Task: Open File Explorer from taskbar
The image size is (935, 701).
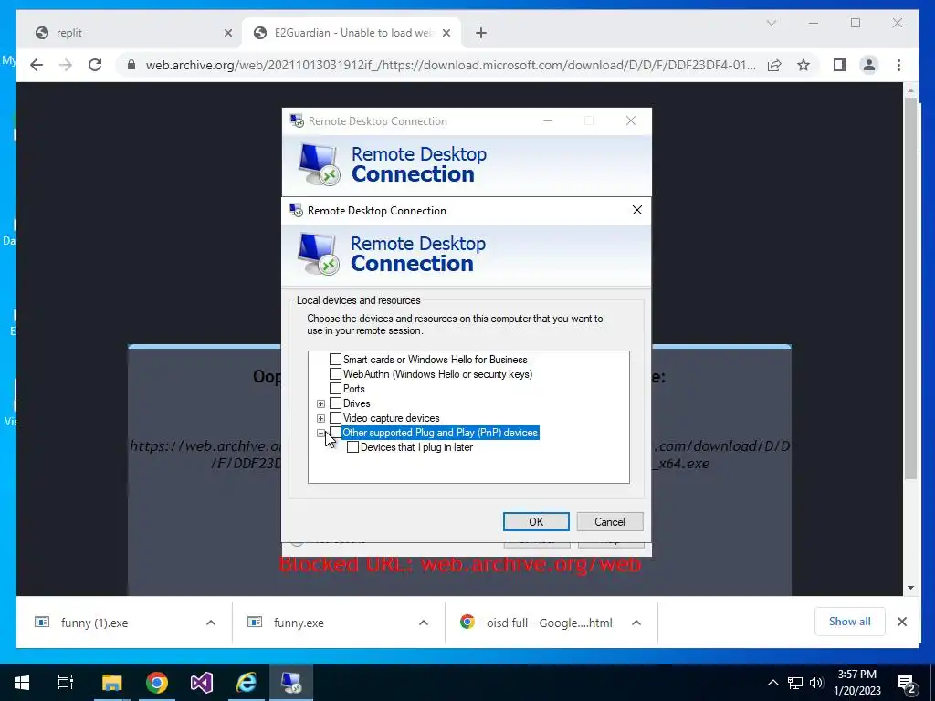Action: click(x=111, y=683)
